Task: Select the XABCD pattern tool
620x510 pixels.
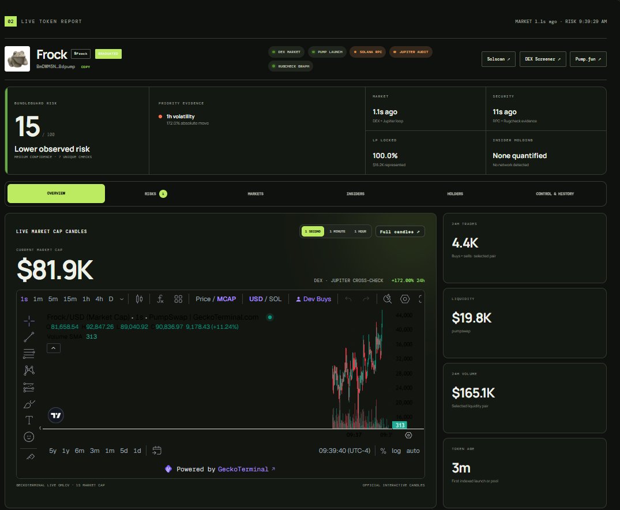Action: (x=29, y=370)
